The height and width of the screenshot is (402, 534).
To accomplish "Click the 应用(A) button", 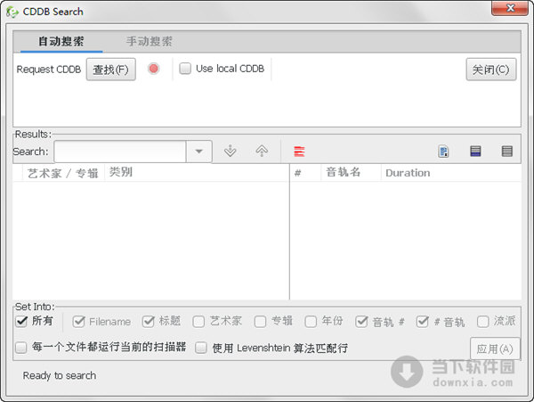I will pyautogui.click(x=495, y=349).
